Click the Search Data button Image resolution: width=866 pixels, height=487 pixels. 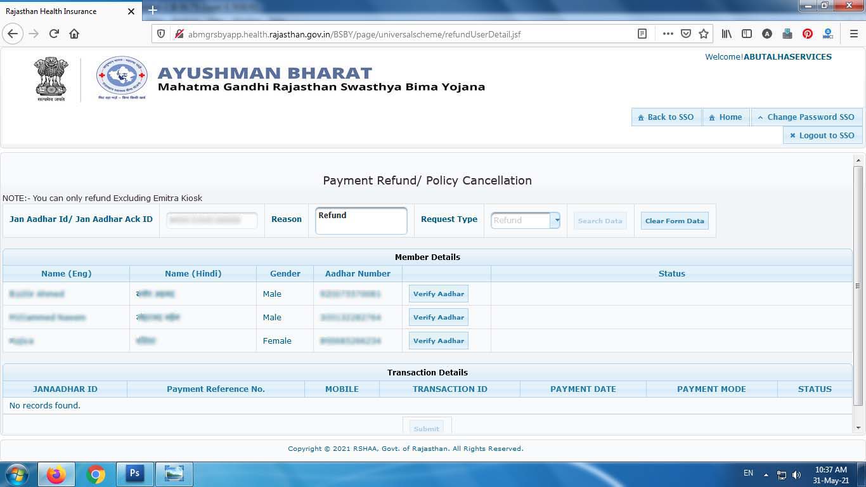point(600,221)
